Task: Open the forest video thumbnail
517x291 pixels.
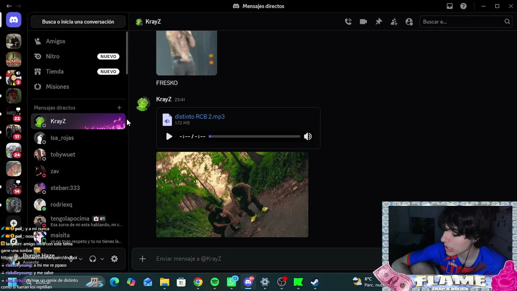Action: click(232, 194)
